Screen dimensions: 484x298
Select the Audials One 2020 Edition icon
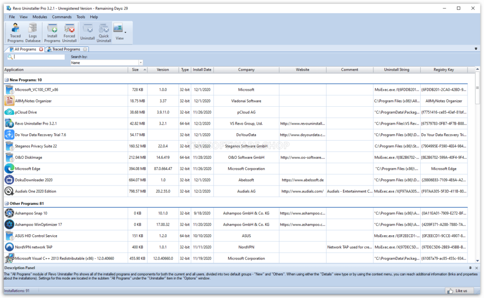(x=9, y=191)
